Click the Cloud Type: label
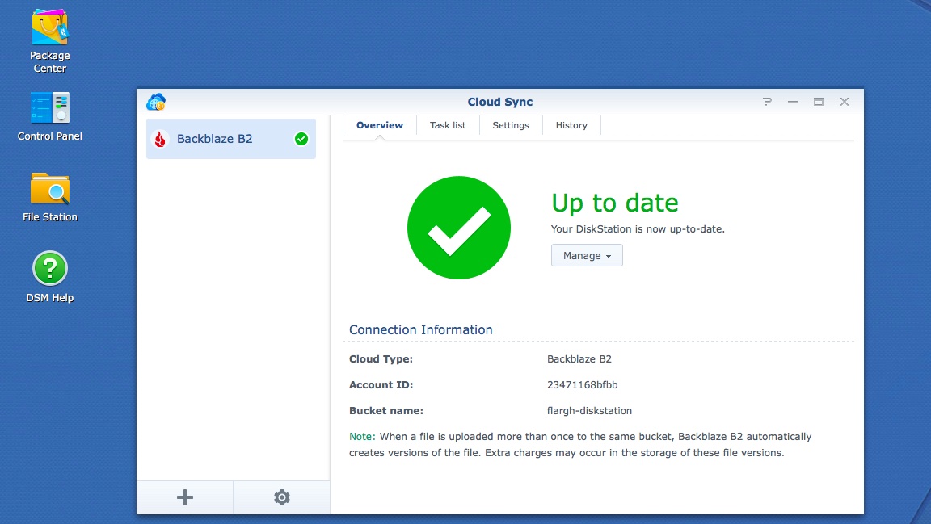Viewport: 931px width, 524px height. (x=381, y=359)
